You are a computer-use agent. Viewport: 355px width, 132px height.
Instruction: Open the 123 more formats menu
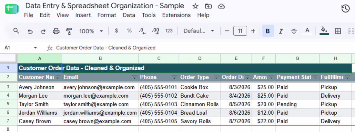coord(169,31)
